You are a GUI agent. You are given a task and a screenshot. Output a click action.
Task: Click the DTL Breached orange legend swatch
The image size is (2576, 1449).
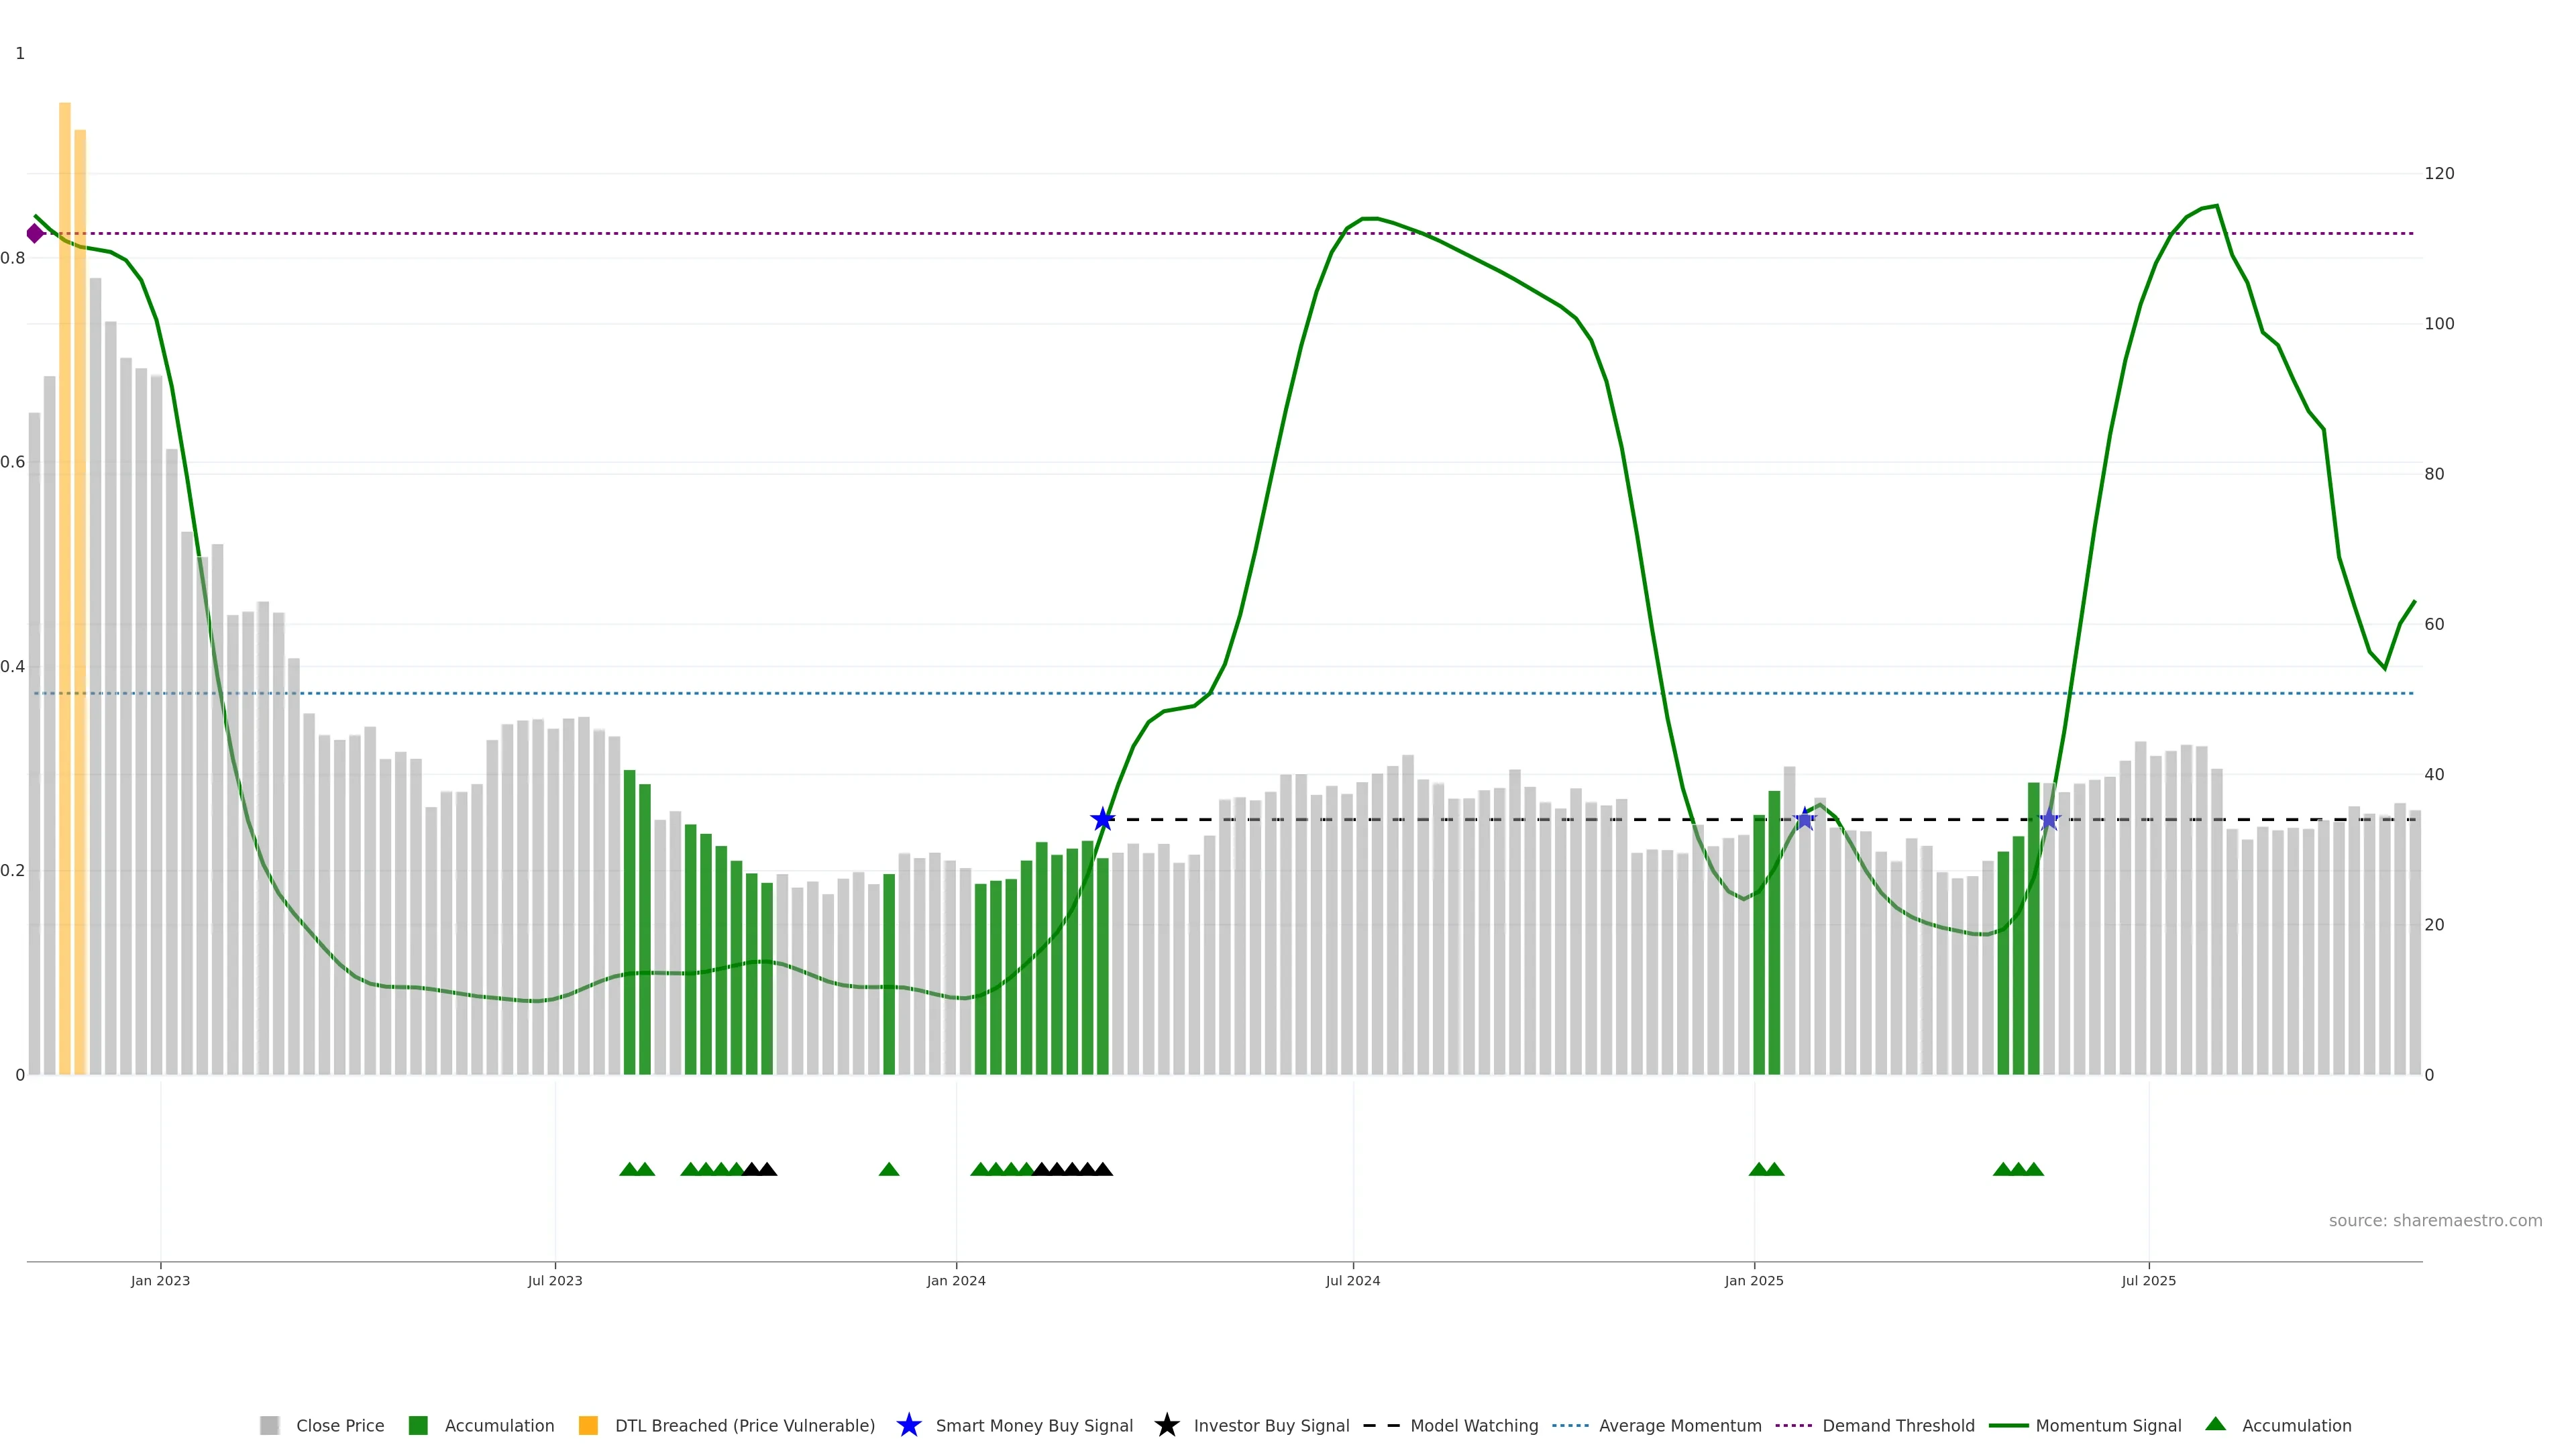[x=588, y=1425]
